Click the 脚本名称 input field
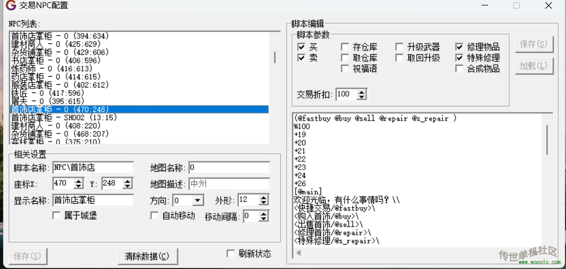This screenshot has width=566, height=269. [93, 167]
